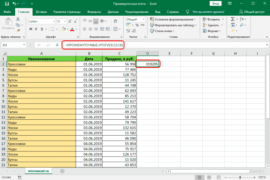Increase font size with larger A

[70, 21]
